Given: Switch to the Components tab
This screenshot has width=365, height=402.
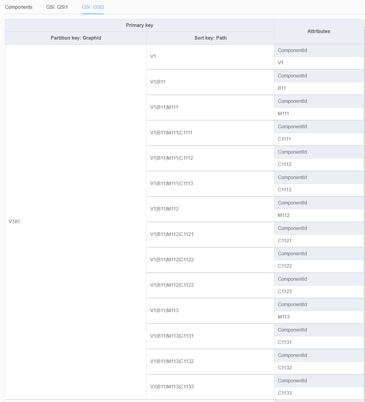Looking at the screenshot, I should (18, 7).
